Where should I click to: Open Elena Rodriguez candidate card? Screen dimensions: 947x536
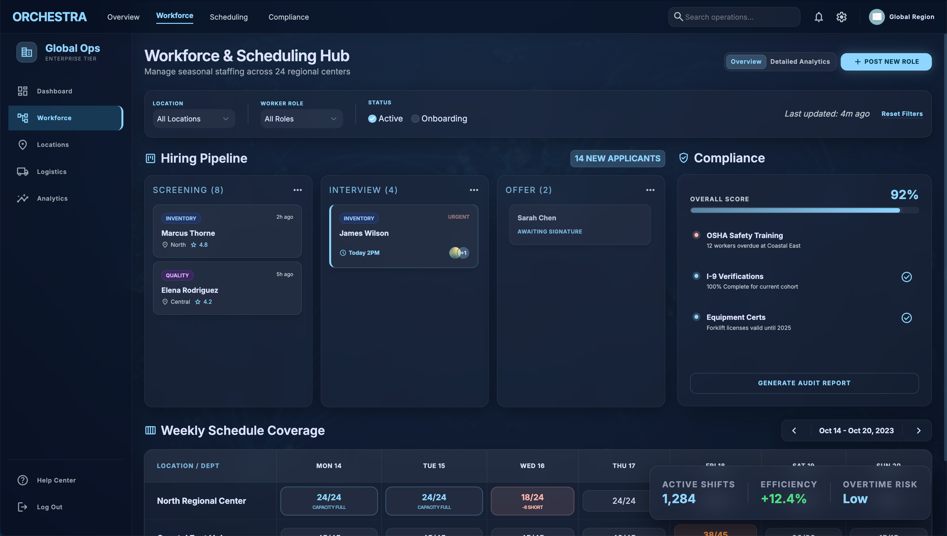click(227, 288)
